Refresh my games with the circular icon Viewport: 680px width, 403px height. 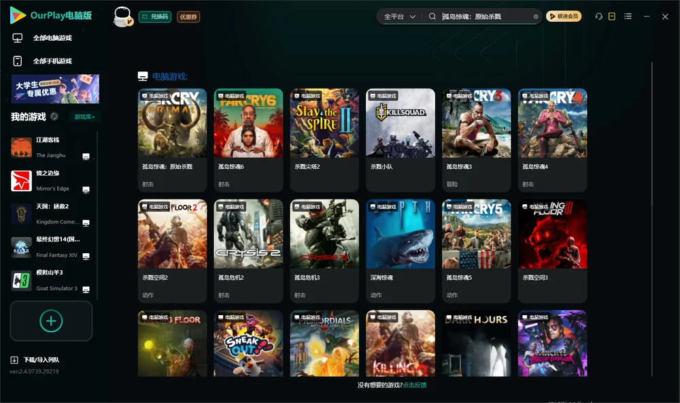tap(54, 116)
